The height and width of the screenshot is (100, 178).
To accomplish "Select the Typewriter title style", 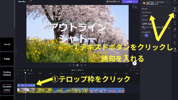I will tap(7, 44).
